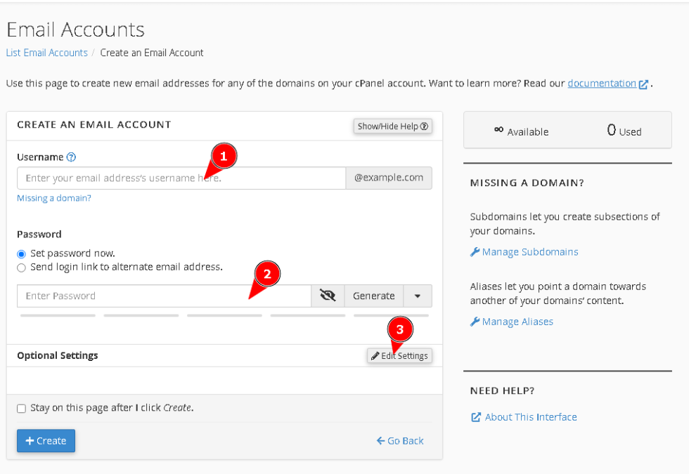Check Stay on this page after Create
Screen dimensions: 689x474
pyautogui.click(x=21, y=408)
